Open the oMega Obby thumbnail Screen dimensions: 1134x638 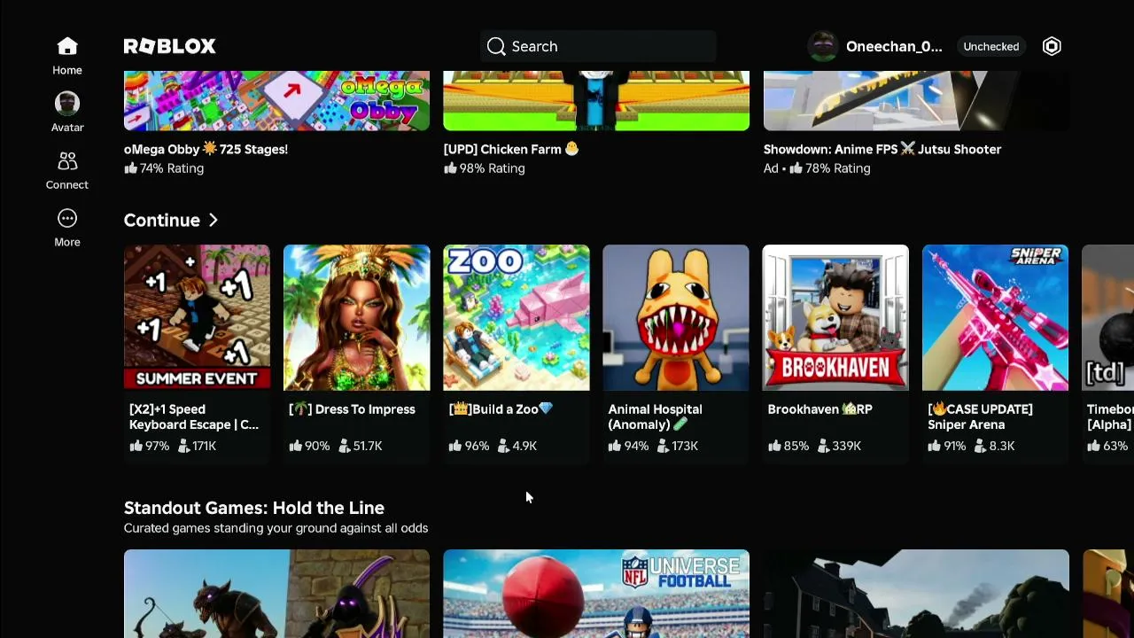point(276,101)
